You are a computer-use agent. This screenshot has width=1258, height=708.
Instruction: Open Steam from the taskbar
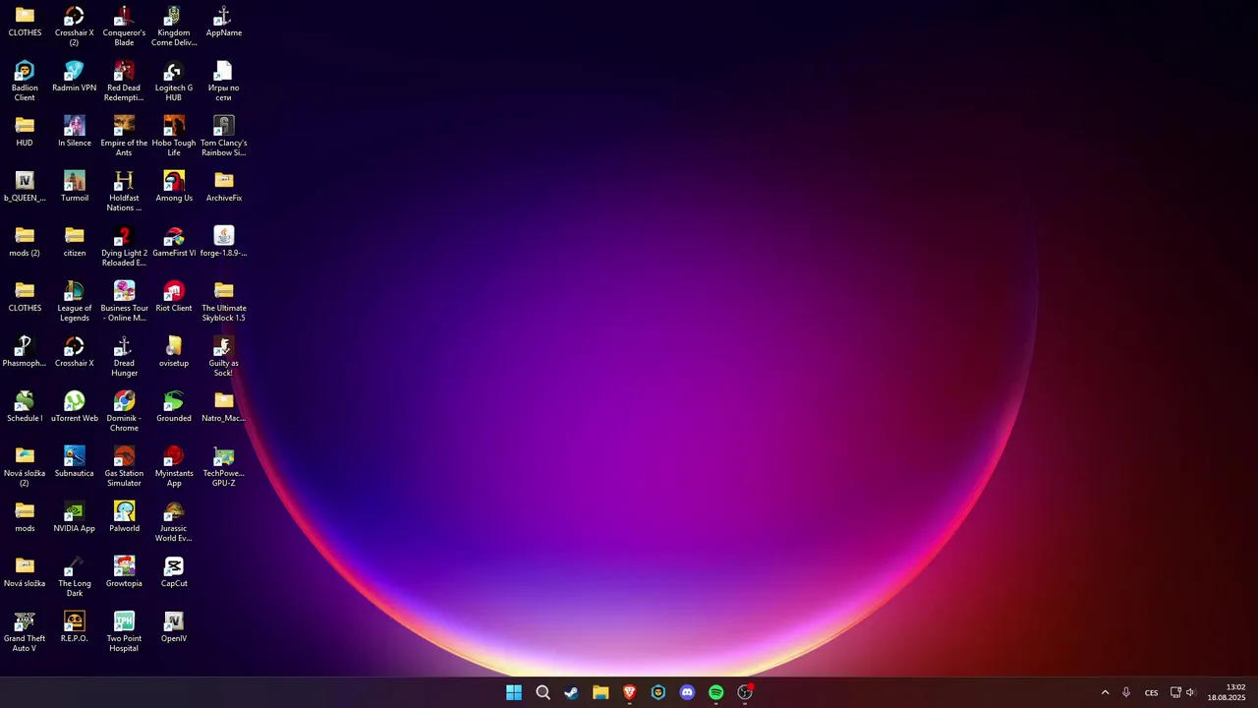pos(571,692)
